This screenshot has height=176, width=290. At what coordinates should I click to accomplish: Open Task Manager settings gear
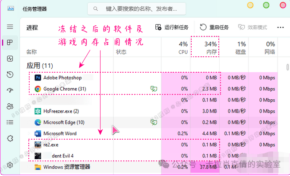[10, 165]
